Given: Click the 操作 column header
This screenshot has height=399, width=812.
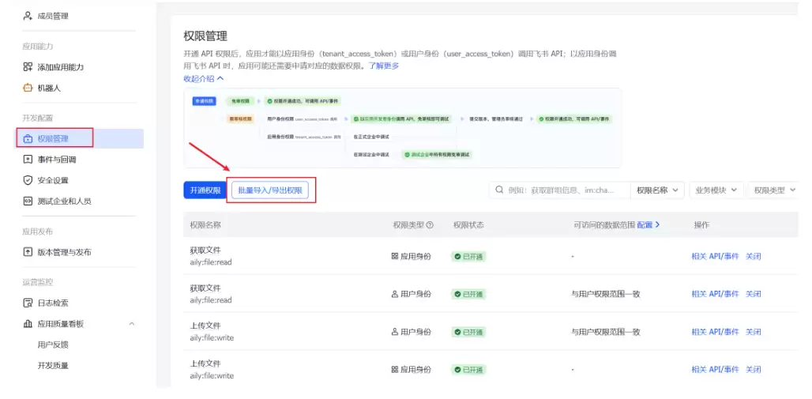Looking at the screenshot, I should click(701, 225).
